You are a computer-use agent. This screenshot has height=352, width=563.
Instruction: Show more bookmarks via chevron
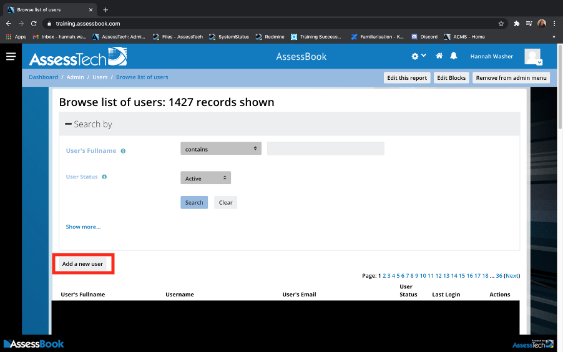pos(554,37)
